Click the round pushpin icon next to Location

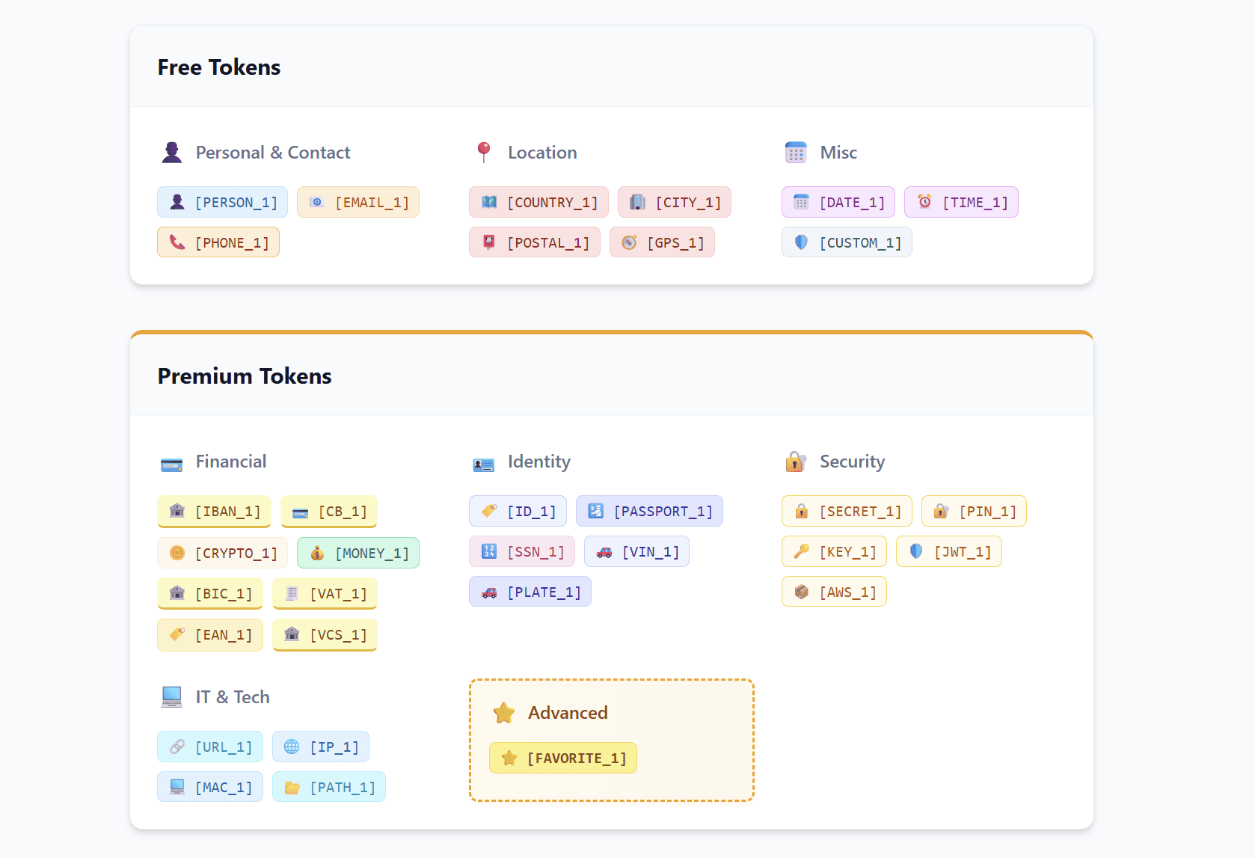coord(484,152)
